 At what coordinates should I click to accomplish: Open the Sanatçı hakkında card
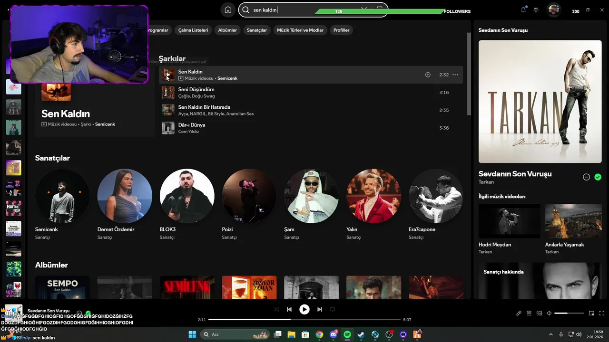(x=540, y=281)
